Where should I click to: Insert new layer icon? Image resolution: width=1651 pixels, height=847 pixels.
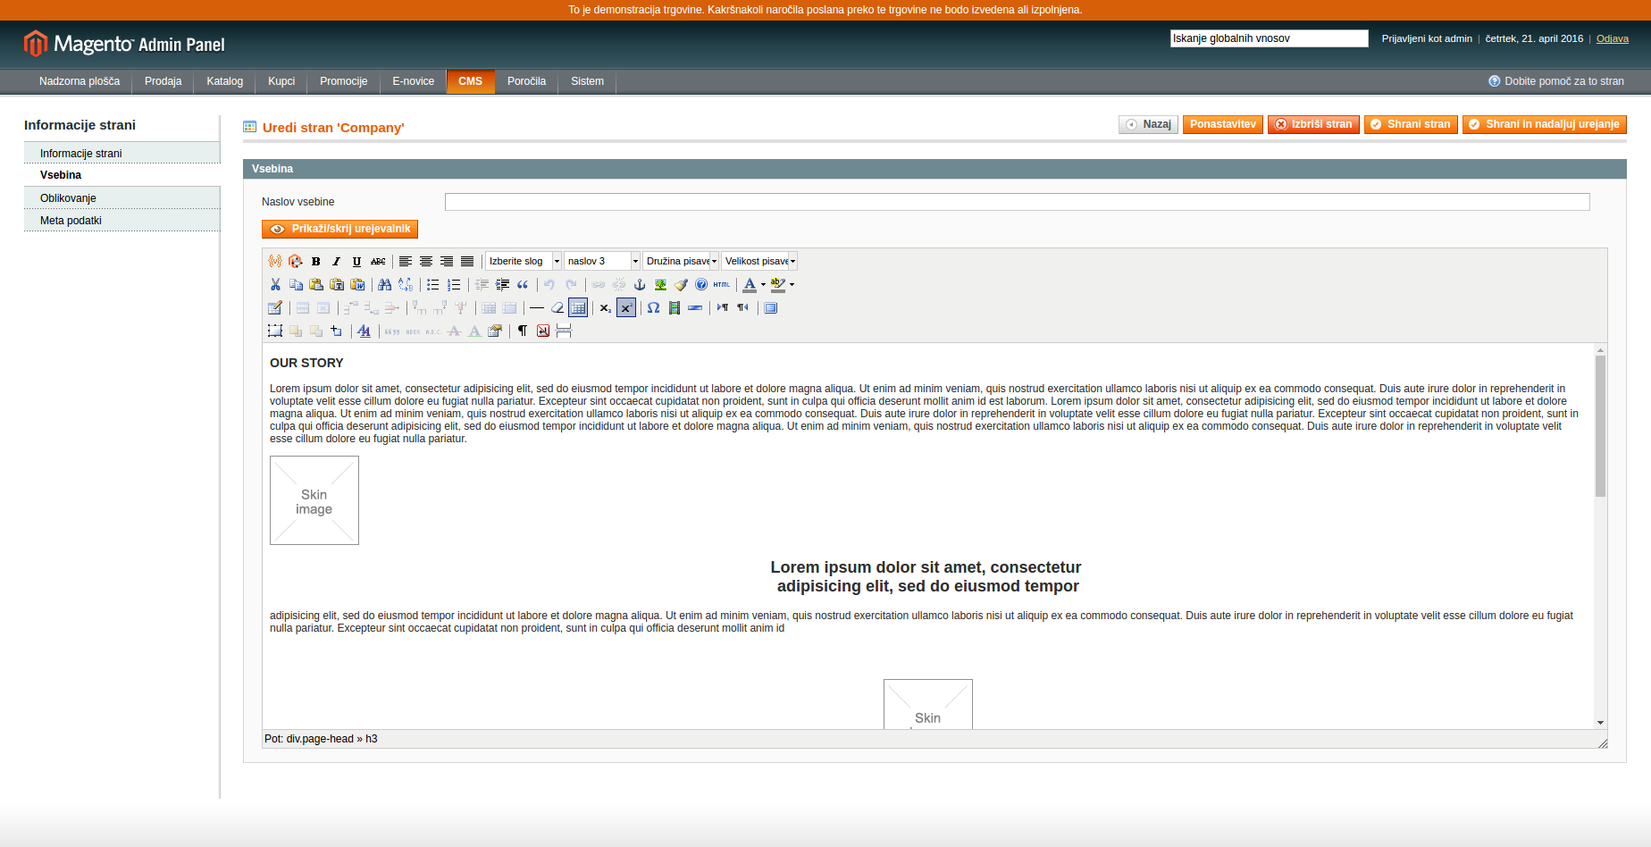pyautogui.click(x=275, y=331)
